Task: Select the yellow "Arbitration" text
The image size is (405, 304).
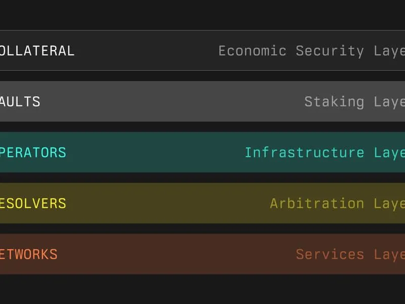Action: coord(316,203)
